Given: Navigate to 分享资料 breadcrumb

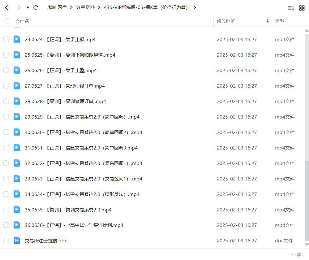Looking at the screenshot, I should [x=85, y=7].
